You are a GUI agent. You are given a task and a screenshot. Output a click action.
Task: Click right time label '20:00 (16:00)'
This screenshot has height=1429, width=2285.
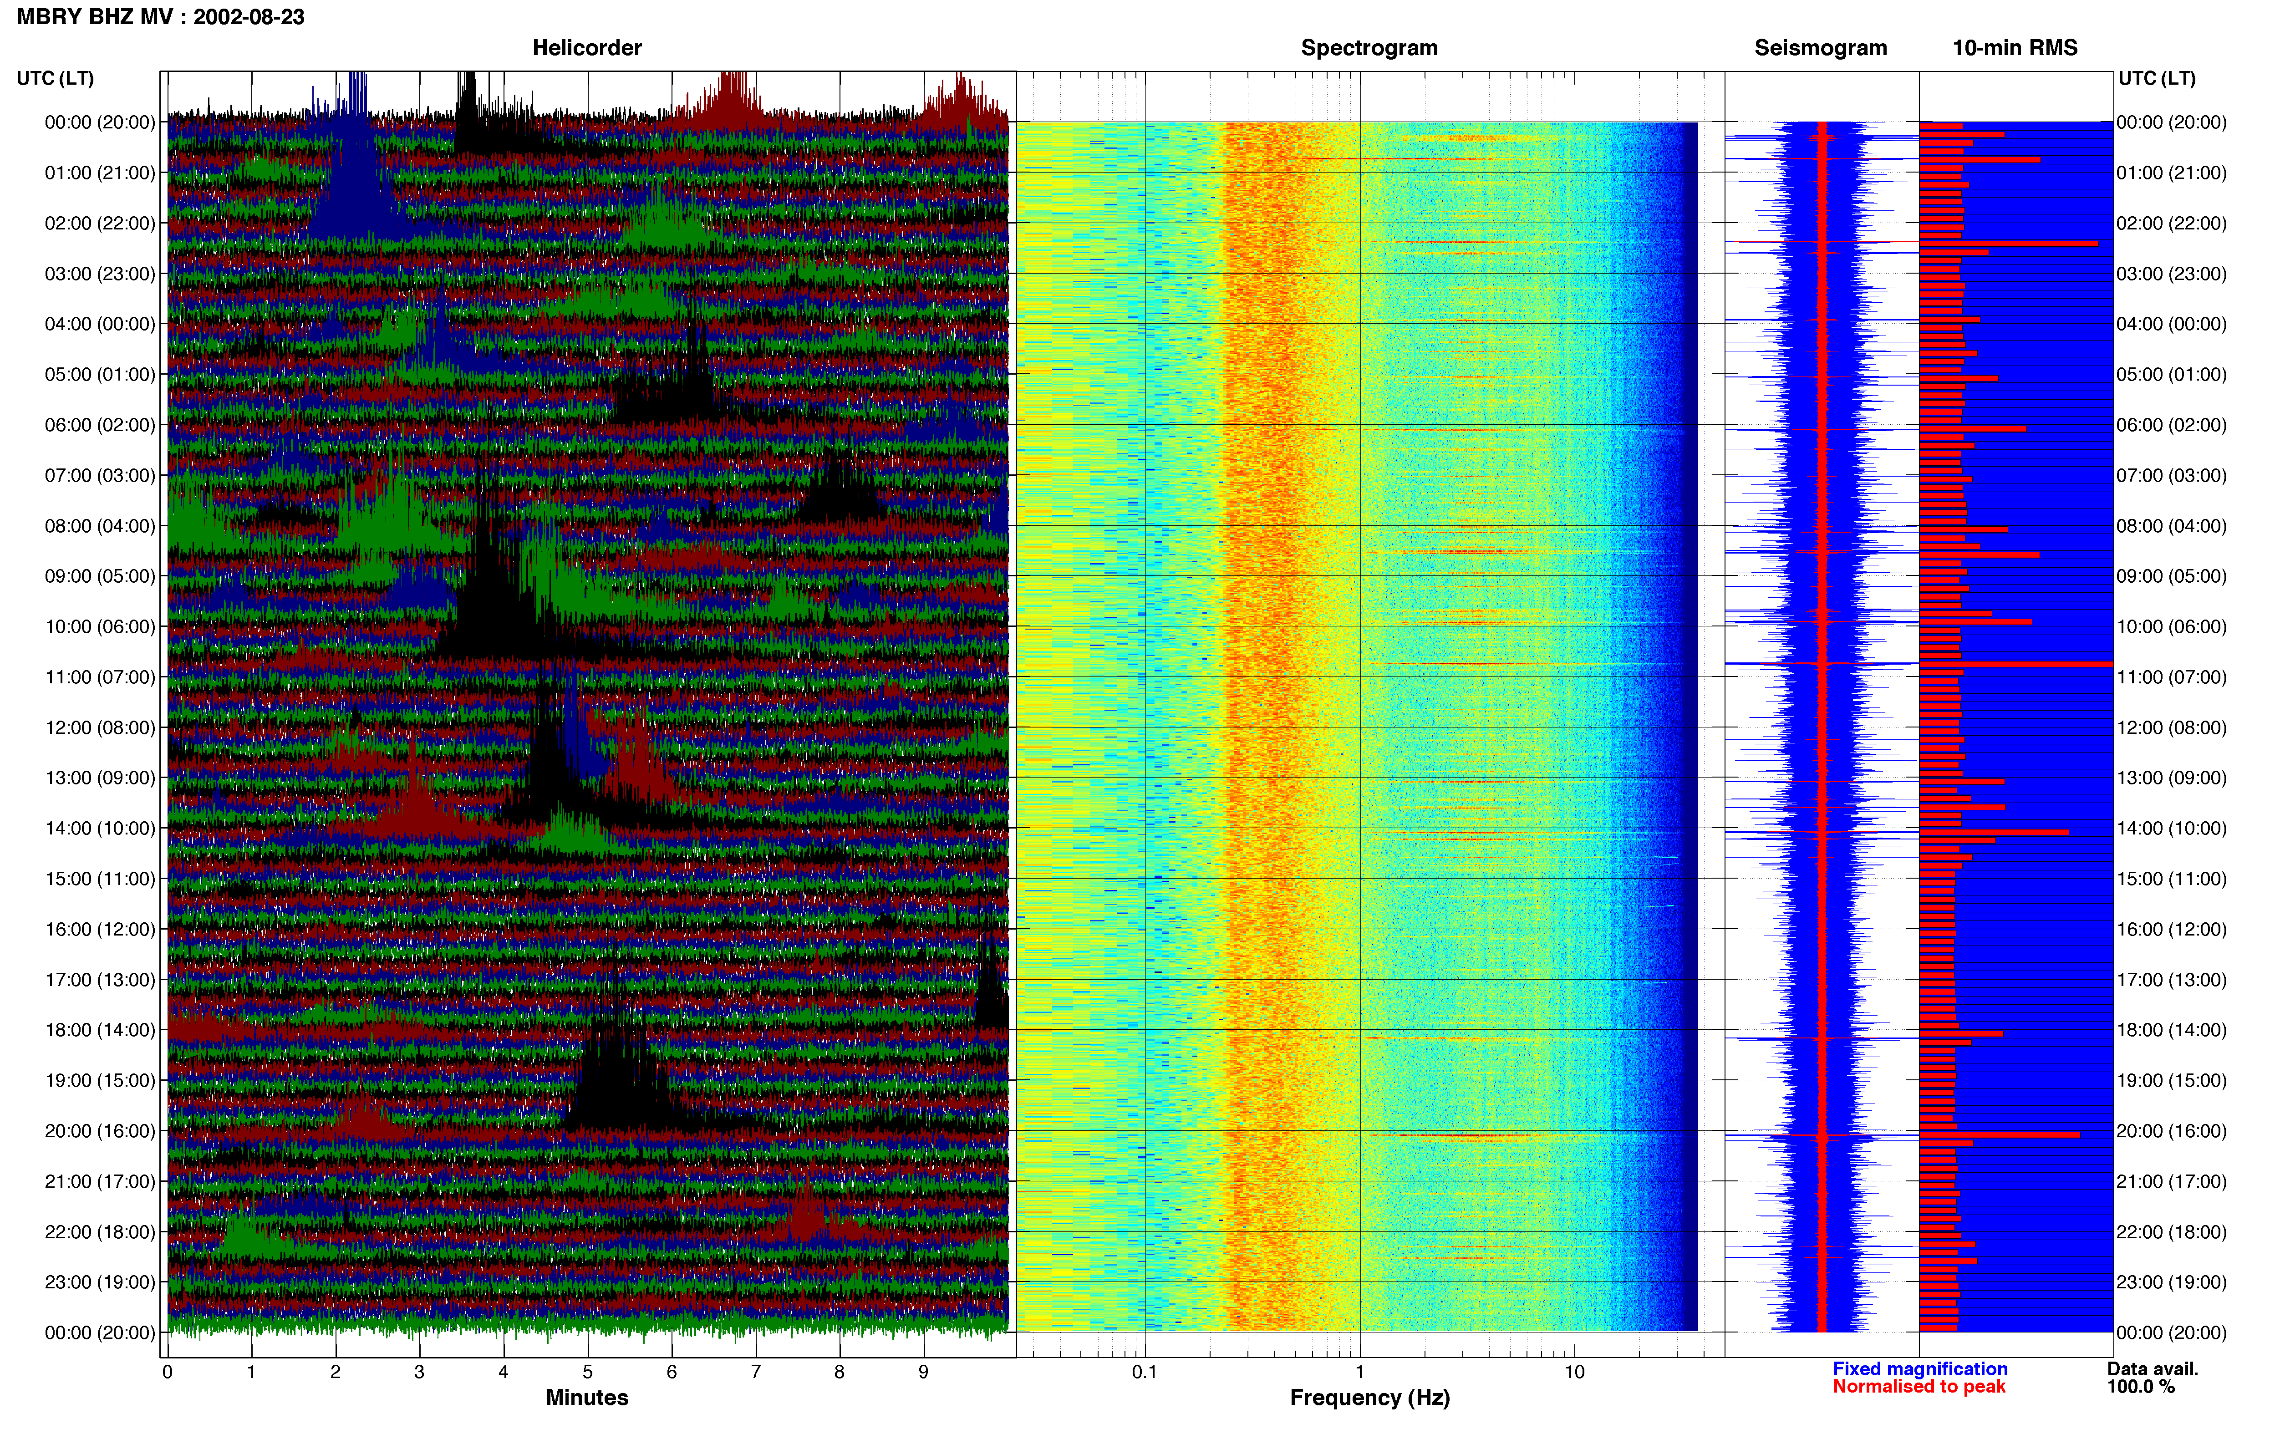pos(2172,1131)
